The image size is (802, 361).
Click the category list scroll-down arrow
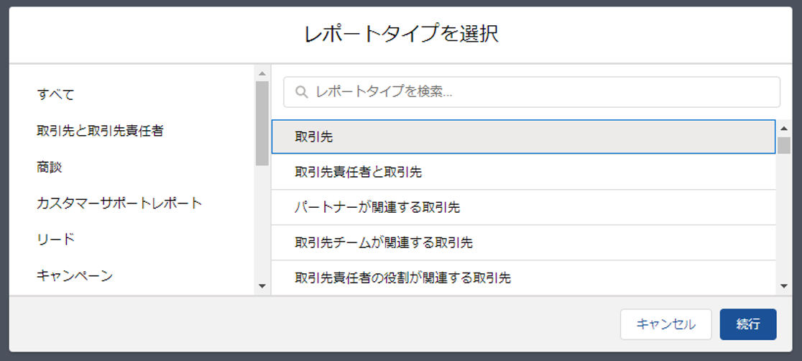point(262,286)
